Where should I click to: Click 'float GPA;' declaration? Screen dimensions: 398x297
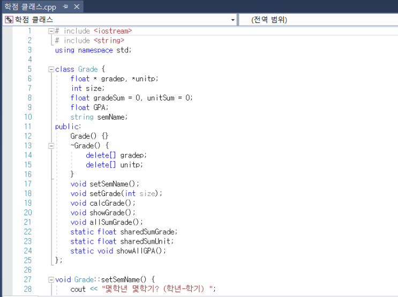89,107
